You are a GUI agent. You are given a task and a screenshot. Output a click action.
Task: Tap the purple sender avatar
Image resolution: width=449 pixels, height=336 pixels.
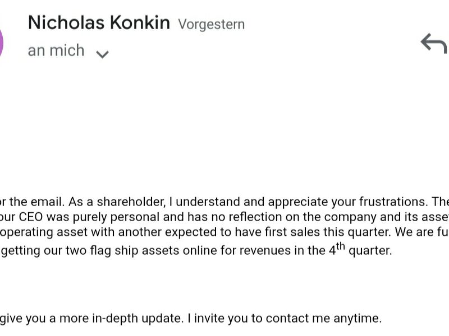tap(1, 43)
